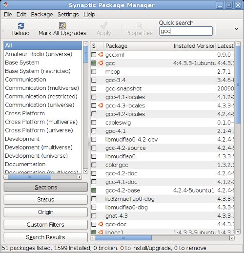Click the Ubuntu-supported icon beside gccxml
Screen dimensions: 244x253
click(101, 55)
